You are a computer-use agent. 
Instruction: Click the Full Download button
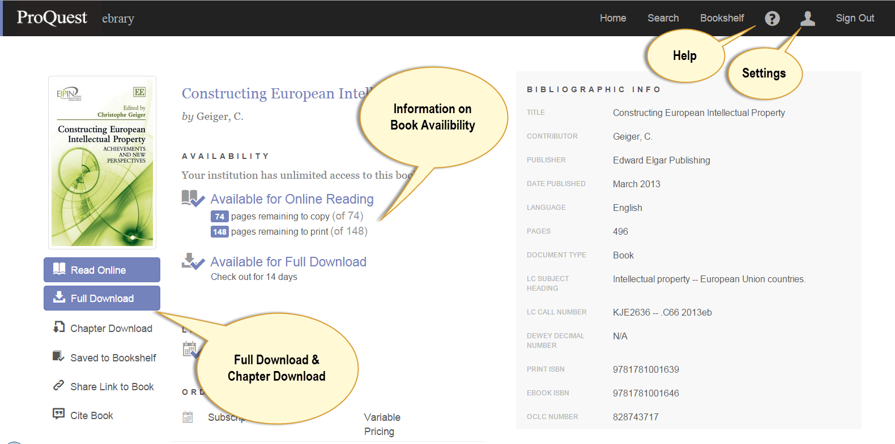click(102, 298)
